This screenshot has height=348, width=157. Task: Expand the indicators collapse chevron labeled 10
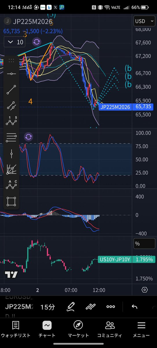point(14,42)
